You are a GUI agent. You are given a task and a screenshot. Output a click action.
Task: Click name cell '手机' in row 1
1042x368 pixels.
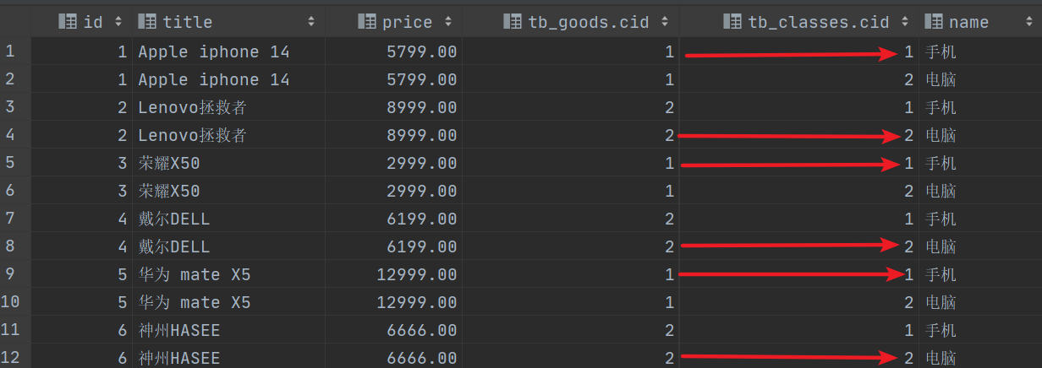[941, 51]
